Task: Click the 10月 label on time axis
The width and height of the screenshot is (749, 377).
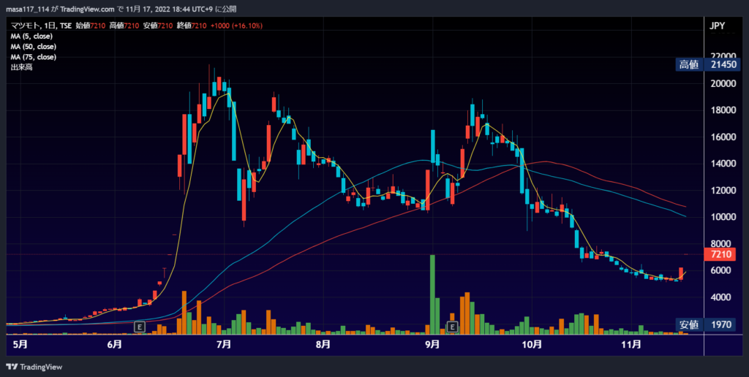Action: 532,345
